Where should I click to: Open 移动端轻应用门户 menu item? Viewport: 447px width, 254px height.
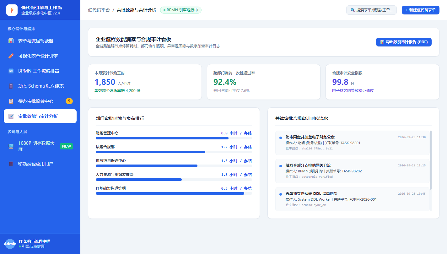[40, 164]
